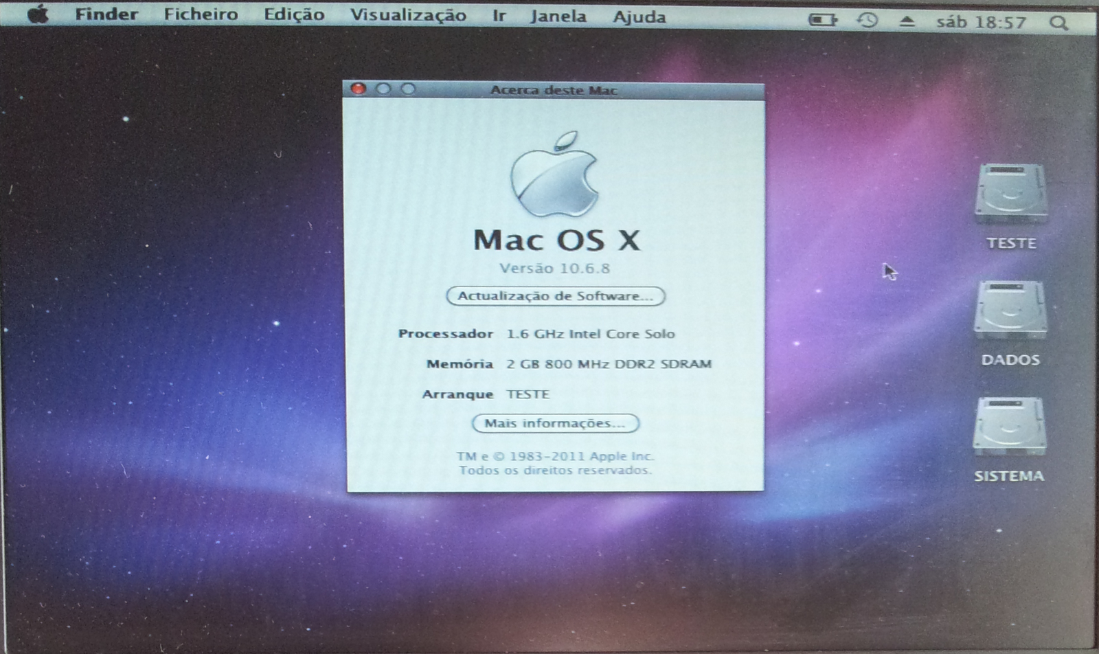1099x654 pixels.
Task: Click the Mac OS X heading
Action: point(557,240)
